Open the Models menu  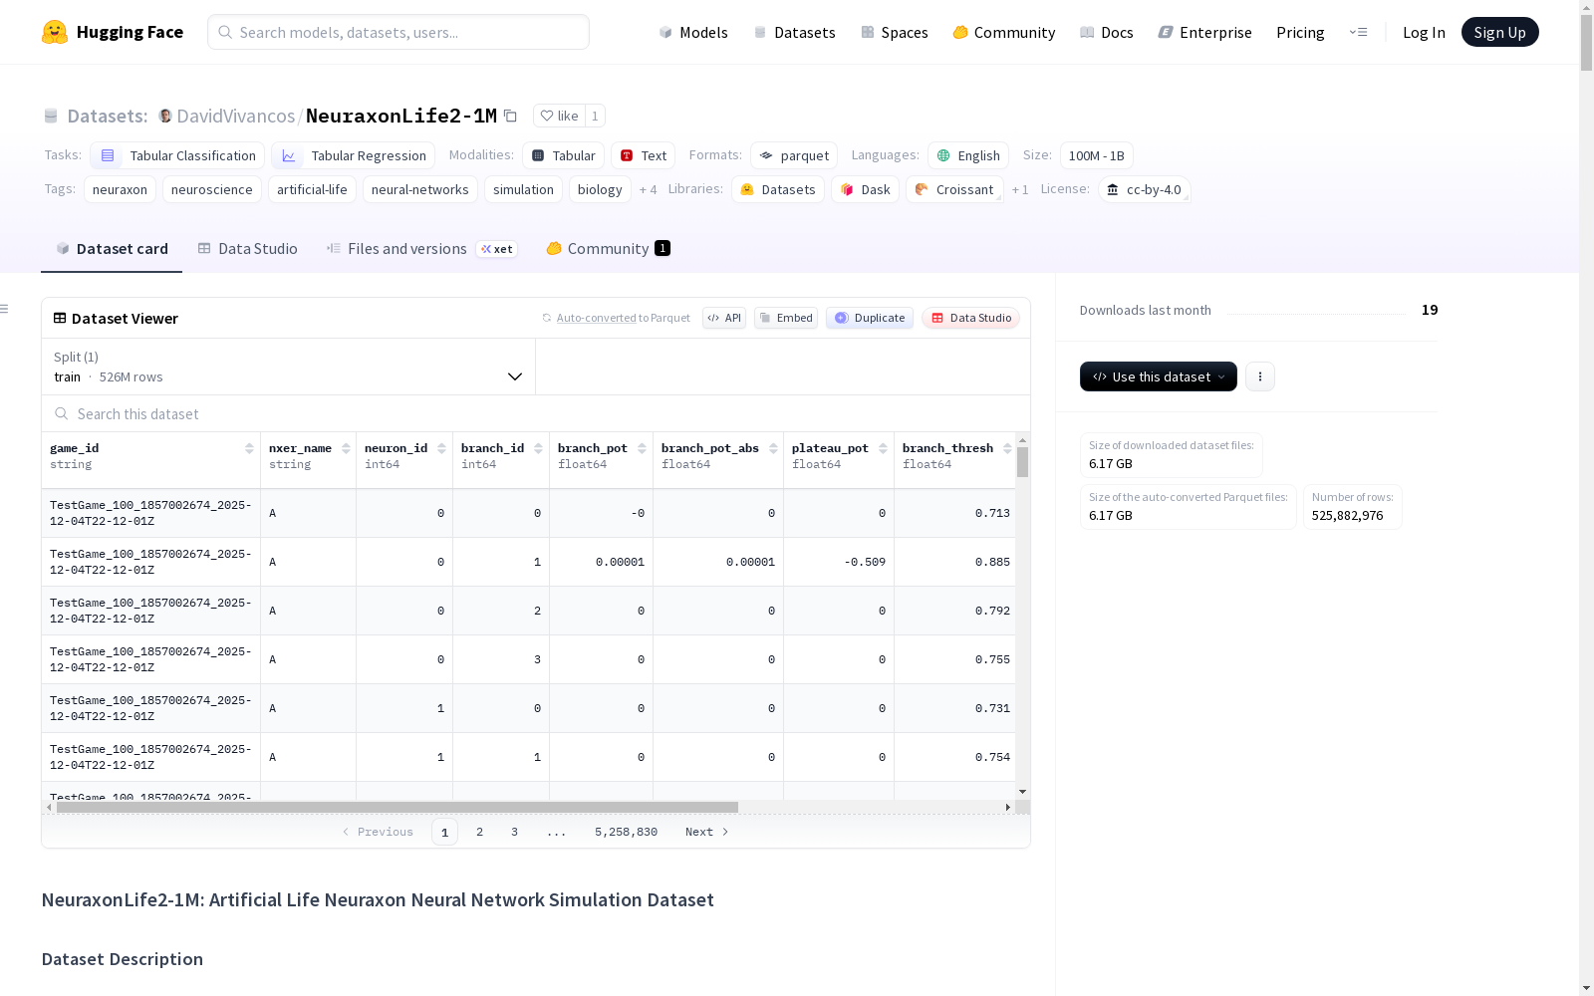[x=693, y=32]
